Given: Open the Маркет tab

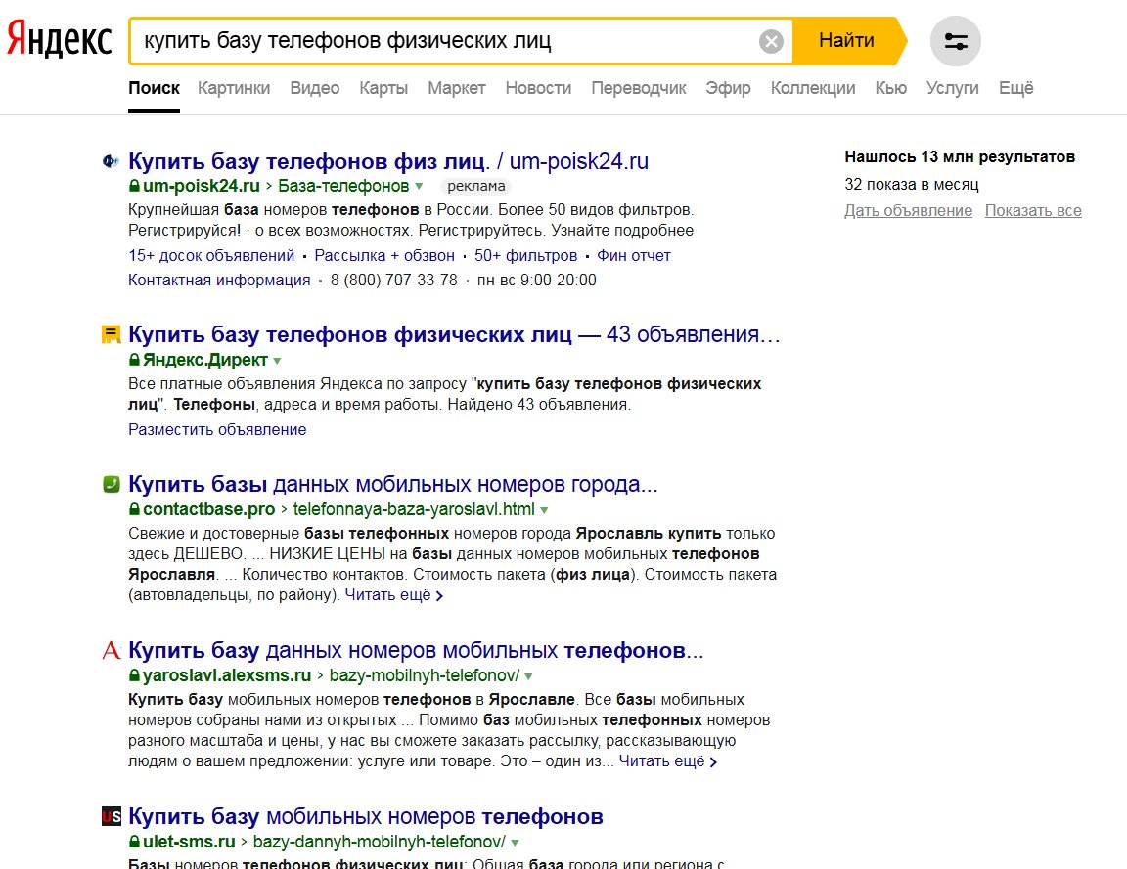Looking at the screenshot, I should tap(457, 88).
